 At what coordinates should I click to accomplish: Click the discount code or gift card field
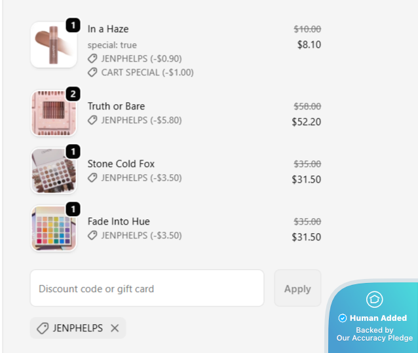pos(147,288)
